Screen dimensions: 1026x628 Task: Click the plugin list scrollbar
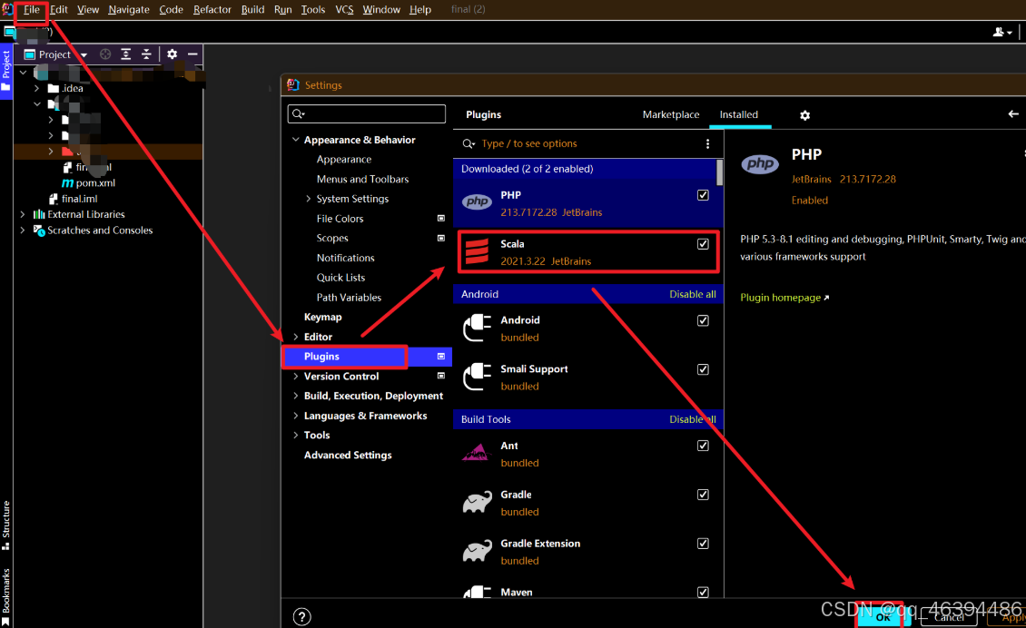tap(720, 172)
